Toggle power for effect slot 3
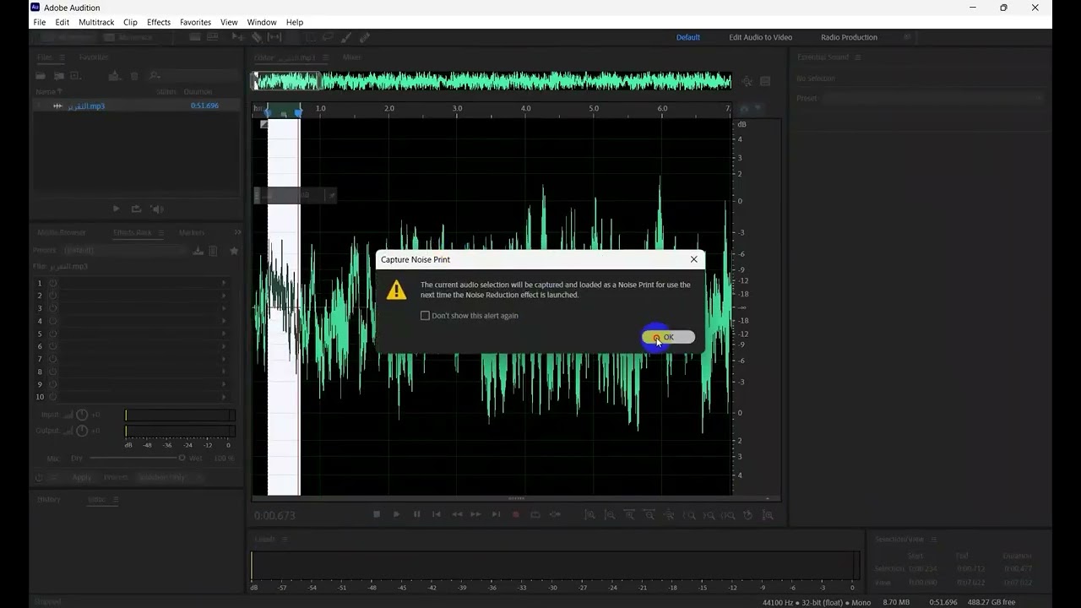1081x608 pixels. (52, 308)
